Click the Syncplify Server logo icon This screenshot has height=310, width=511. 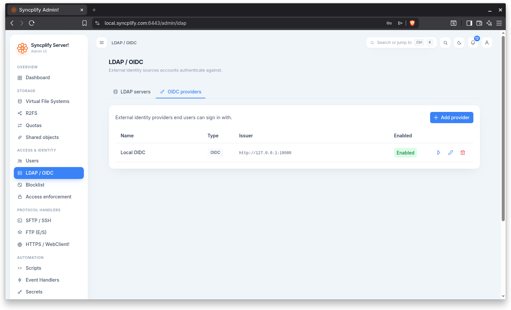tap(22, 48)
